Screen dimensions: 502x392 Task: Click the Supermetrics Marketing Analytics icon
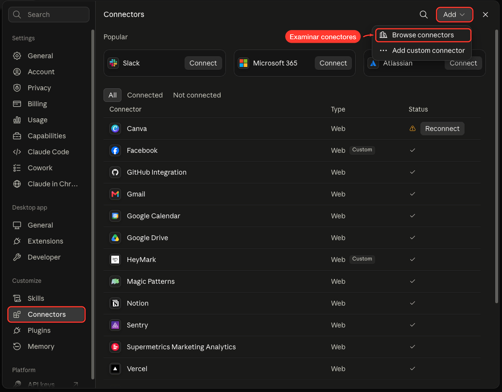click(x=115, y=347)
